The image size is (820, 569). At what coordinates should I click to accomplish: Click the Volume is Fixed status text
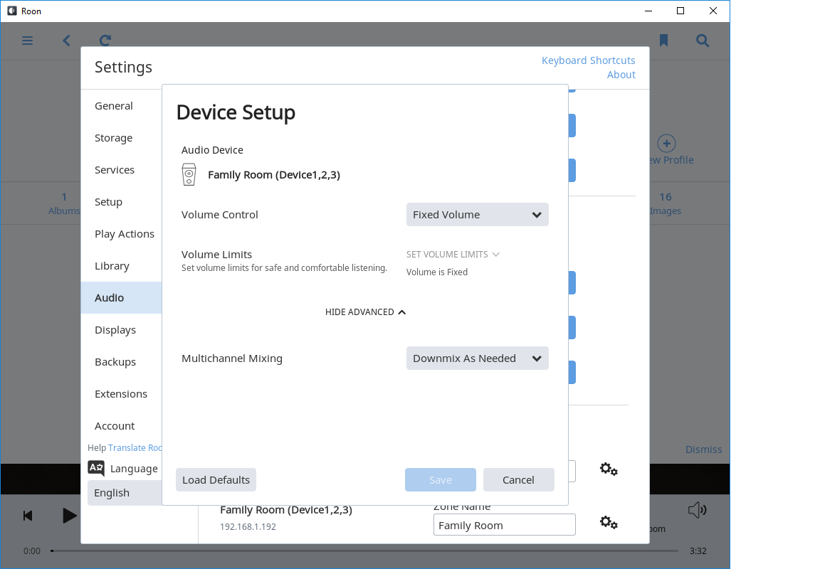point(436,272)
